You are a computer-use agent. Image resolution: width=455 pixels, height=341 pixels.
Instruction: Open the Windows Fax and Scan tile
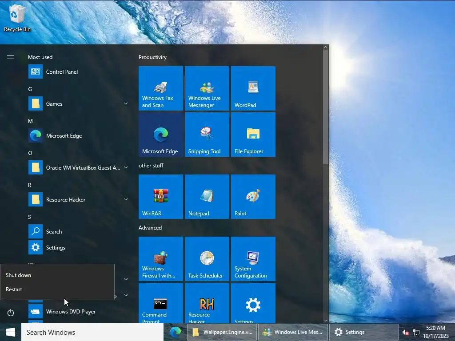point(161,88)
